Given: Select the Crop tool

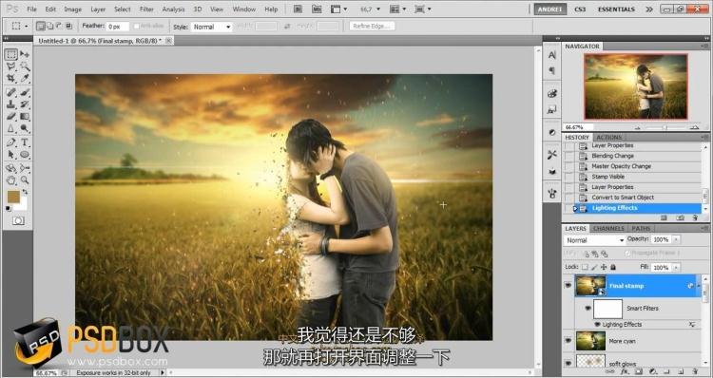Looking at the screenshot, I should pos(11,79).
